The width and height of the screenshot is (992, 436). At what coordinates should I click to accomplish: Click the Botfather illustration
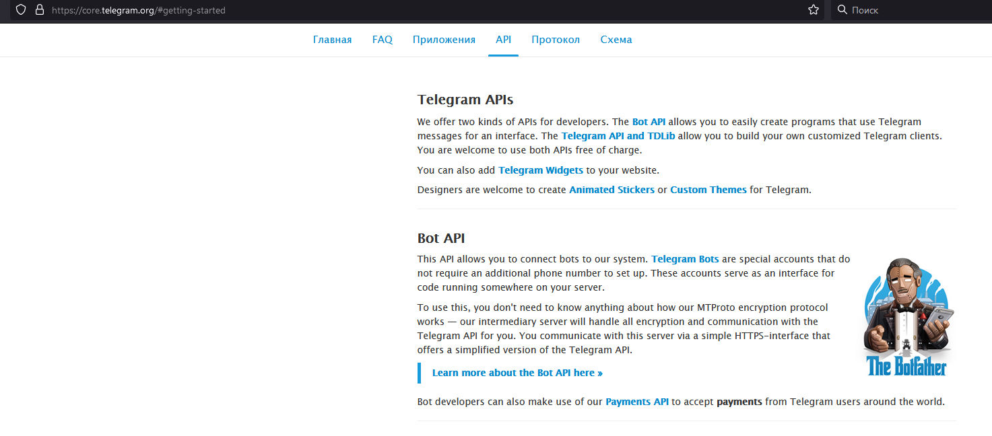[906, 316]
